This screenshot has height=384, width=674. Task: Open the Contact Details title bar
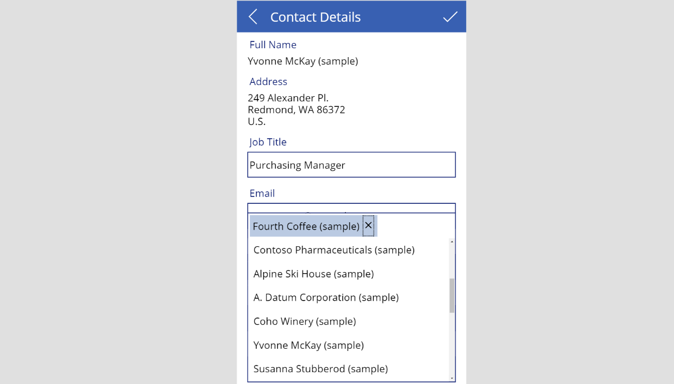click(x=315, y=17)
